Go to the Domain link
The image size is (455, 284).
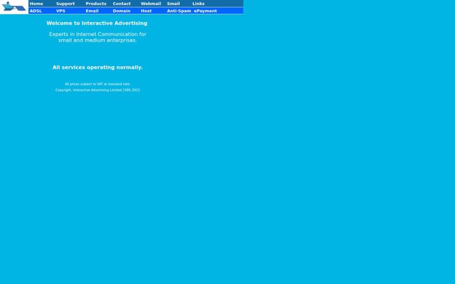[121, 11]
